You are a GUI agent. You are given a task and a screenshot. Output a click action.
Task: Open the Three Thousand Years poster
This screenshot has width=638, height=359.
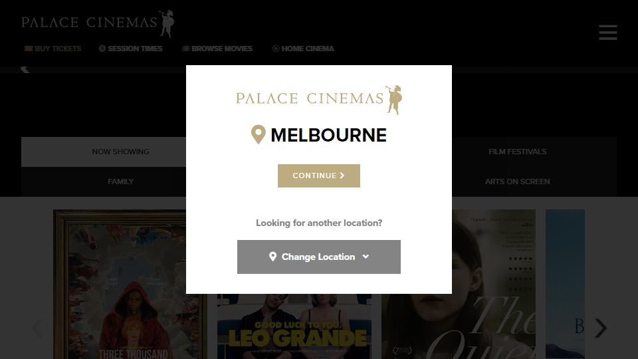(x=120, y=284)
